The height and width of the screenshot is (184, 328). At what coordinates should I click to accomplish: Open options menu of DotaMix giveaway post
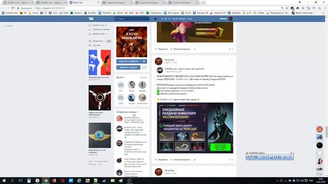(231, 60)
